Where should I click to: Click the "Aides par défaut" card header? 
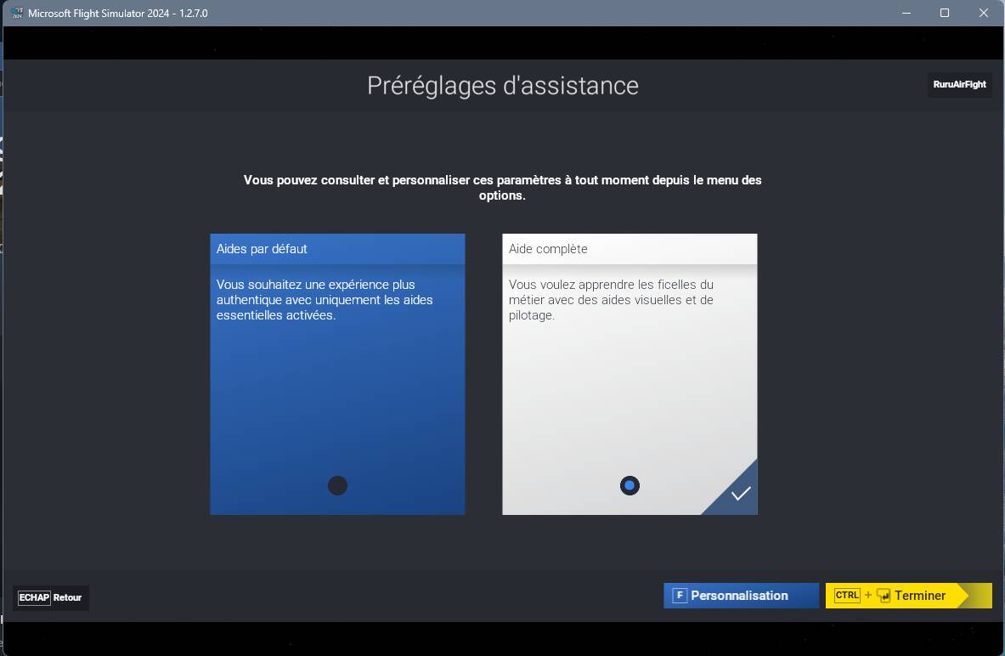(x=337, y=249)
